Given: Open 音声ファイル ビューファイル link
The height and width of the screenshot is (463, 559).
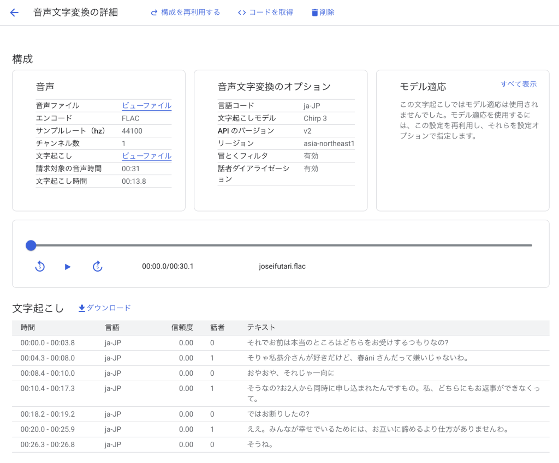Looking at the screenshot, I should 146,106.
